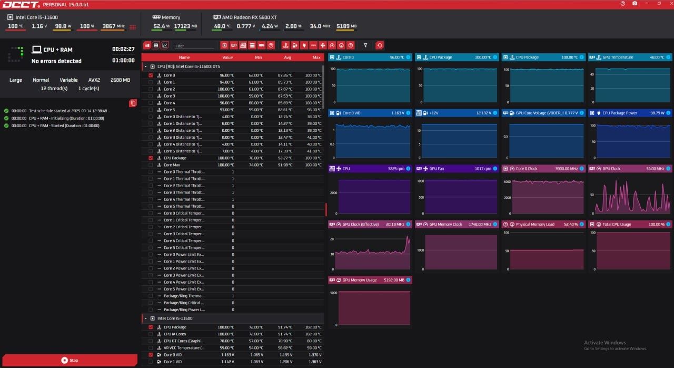Toggle the motherboard sensor source filter
Image resolution: width=674 pixels, height=368 pixels.
(243, 45)
